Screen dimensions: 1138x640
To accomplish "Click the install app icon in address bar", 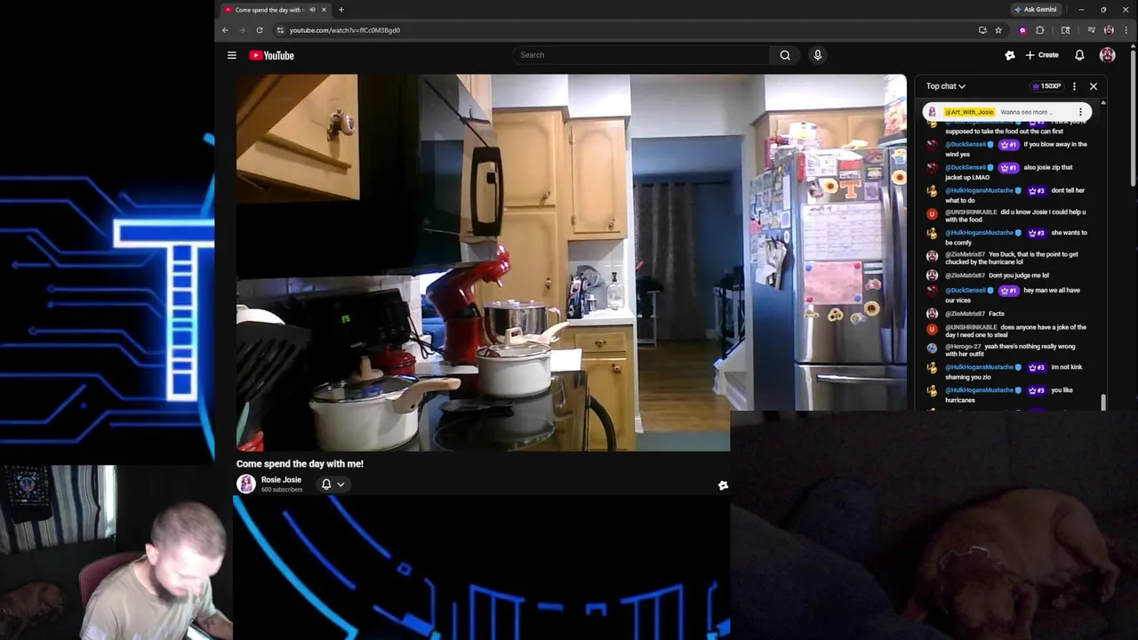I will click(x=982, y=30).
